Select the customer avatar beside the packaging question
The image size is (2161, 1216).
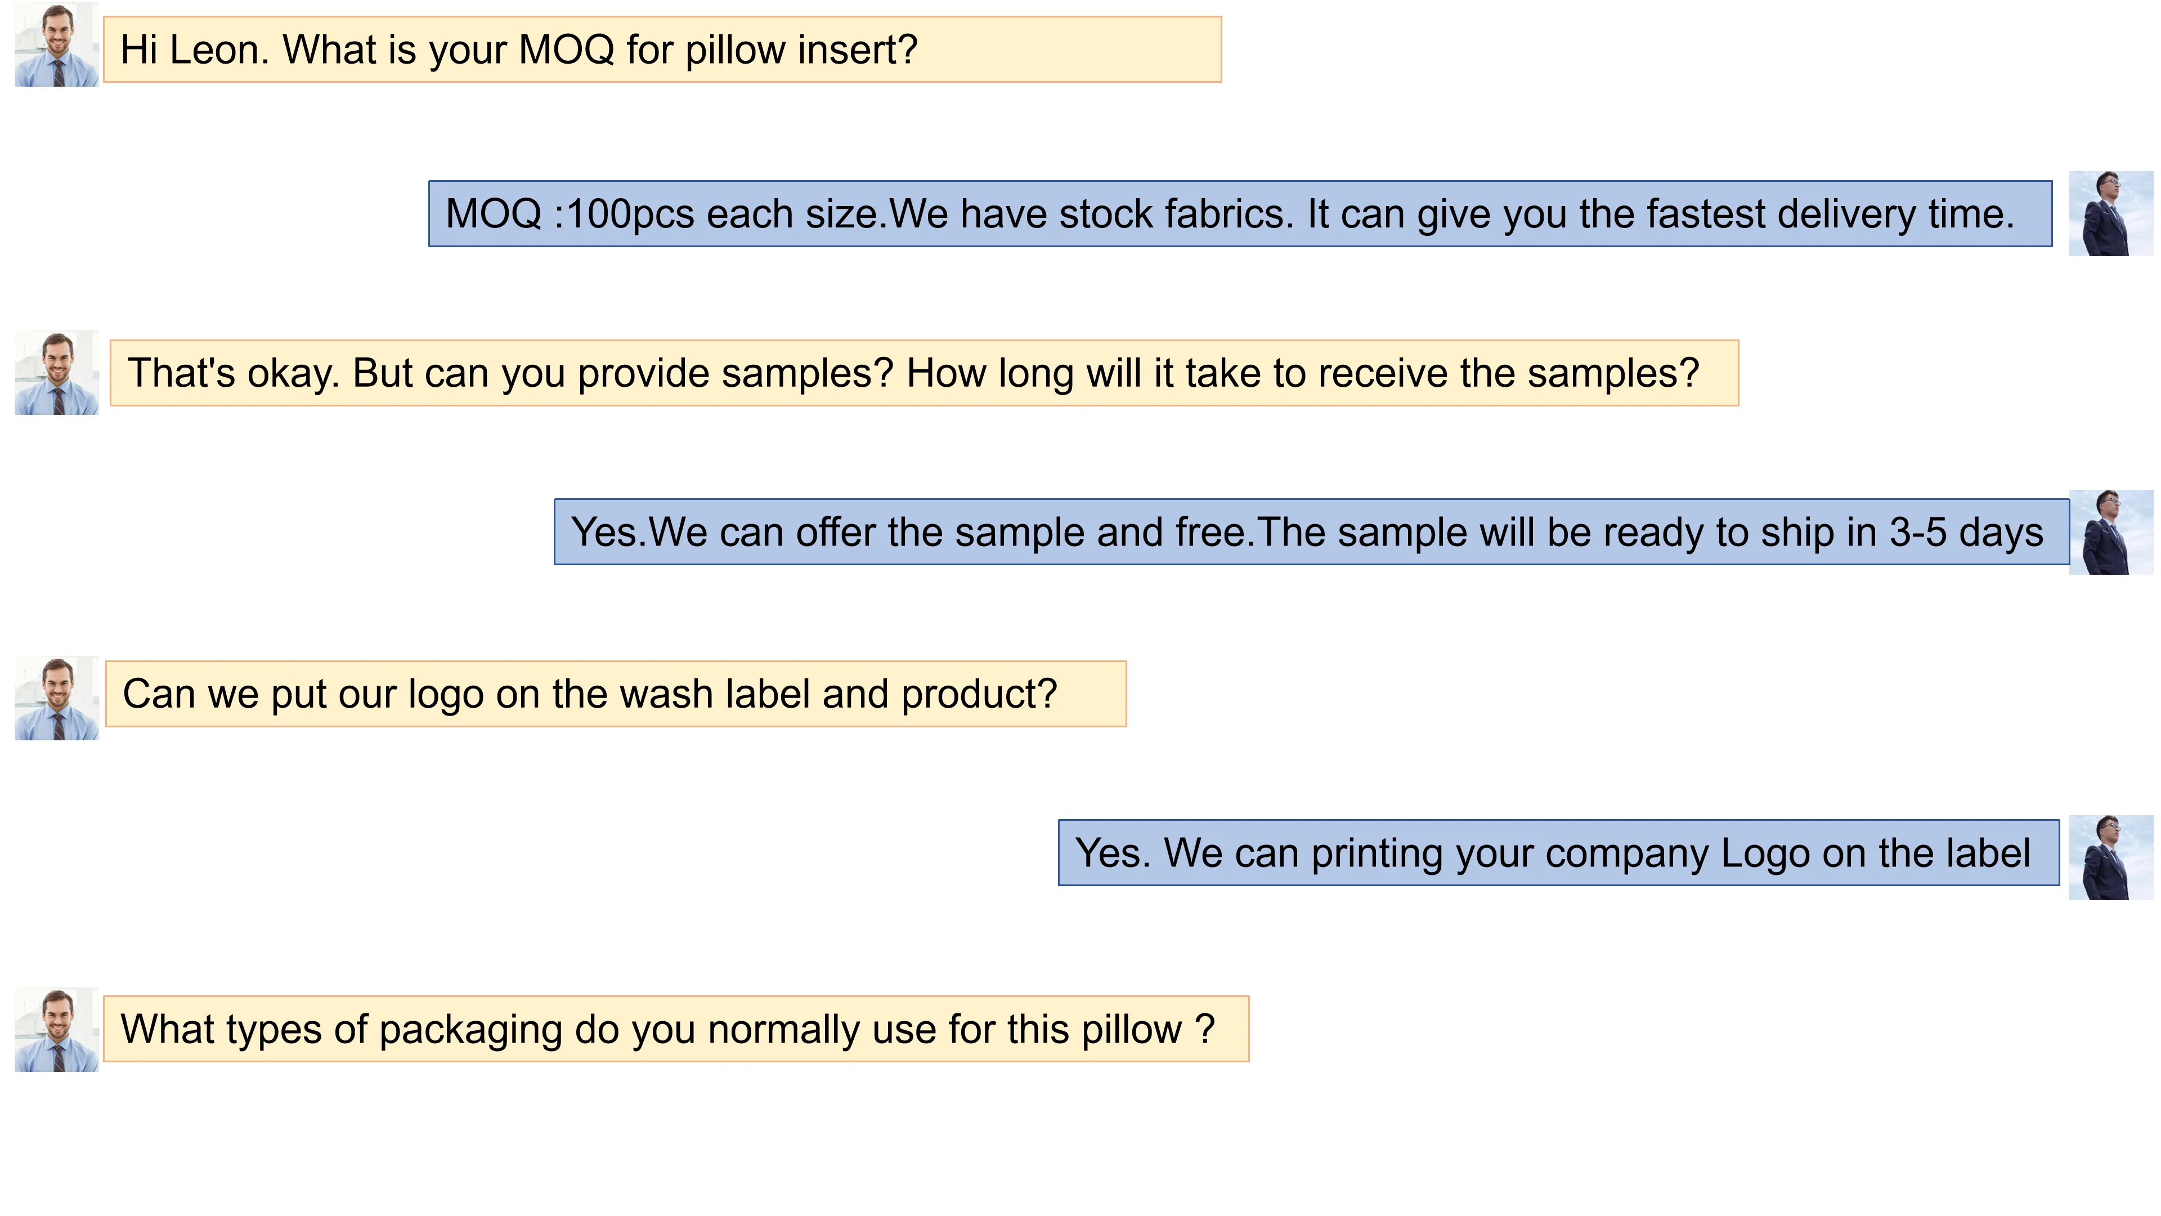[56, 1030]
